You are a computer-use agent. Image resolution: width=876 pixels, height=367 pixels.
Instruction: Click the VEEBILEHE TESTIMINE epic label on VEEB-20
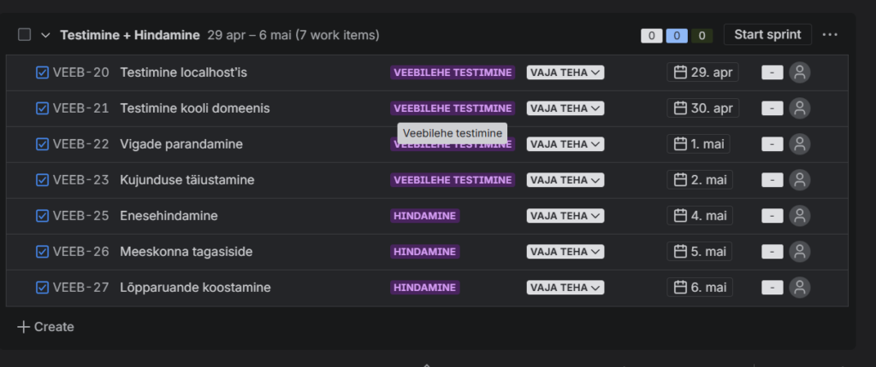pyautogui.click(x=453, y=73)
